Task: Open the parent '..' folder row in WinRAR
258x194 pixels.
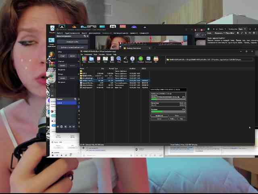Action: pyautogui.click(x=114, y=71)
